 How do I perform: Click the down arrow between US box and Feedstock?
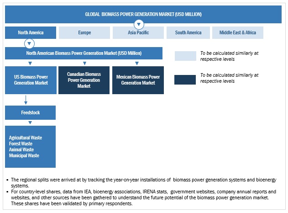click(x=26, y=99)
